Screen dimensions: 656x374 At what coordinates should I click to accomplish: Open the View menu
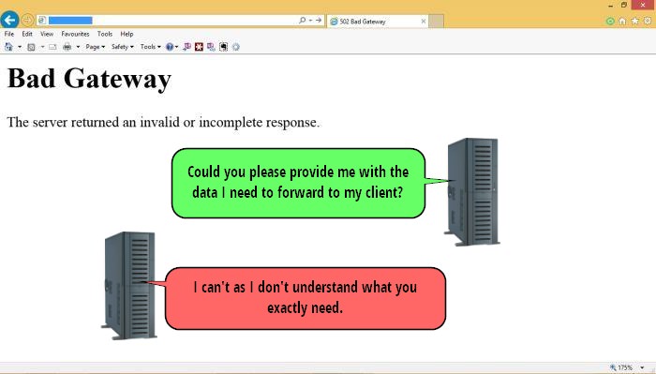coord(47,34)
